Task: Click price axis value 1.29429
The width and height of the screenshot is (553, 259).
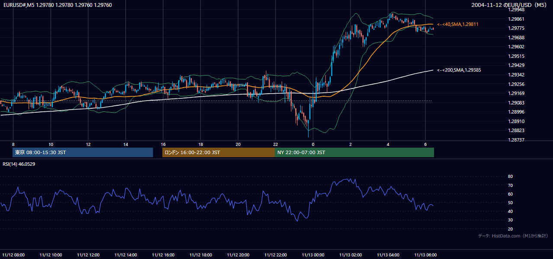Action: pyautogui.click(x=516, y=65)
